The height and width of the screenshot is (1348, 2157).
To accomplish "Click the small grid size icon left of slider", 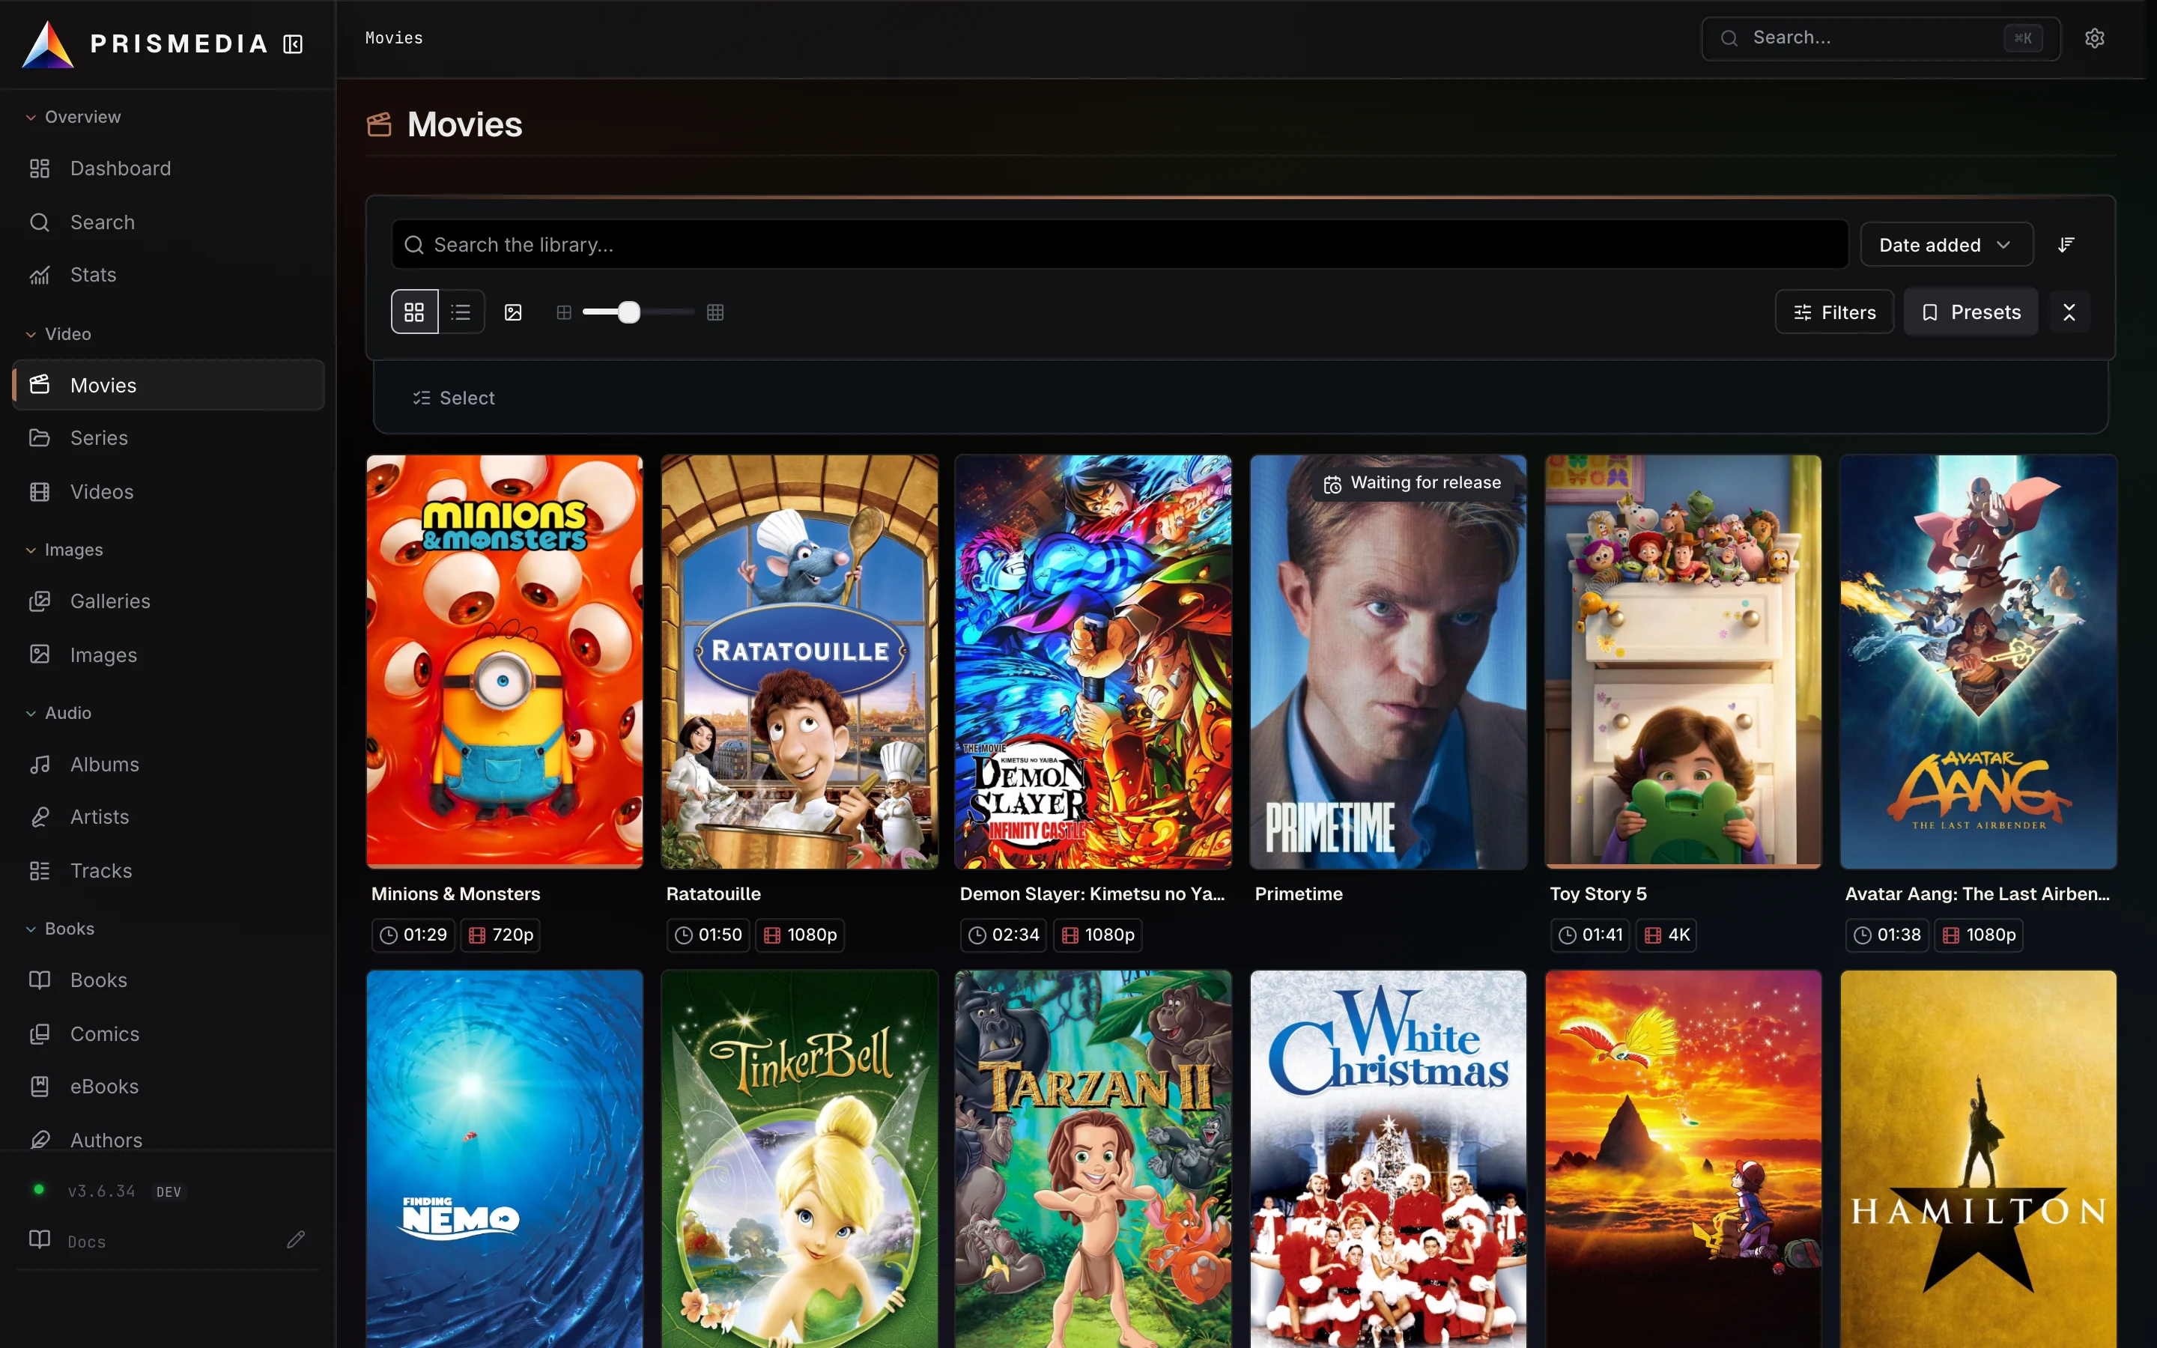I will [x=563, y=312].
